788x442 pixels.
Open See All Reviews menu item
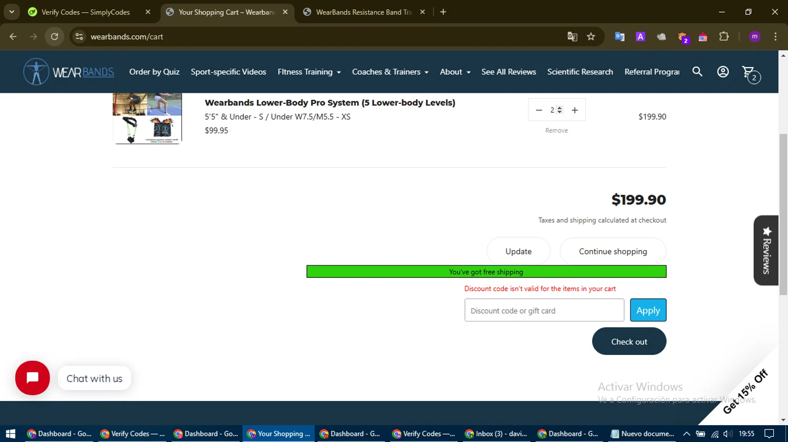click(509, 72)
